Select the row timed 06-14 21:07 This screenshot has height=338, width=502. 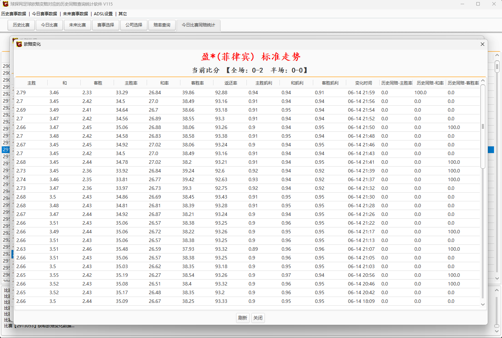coord(247,249)
